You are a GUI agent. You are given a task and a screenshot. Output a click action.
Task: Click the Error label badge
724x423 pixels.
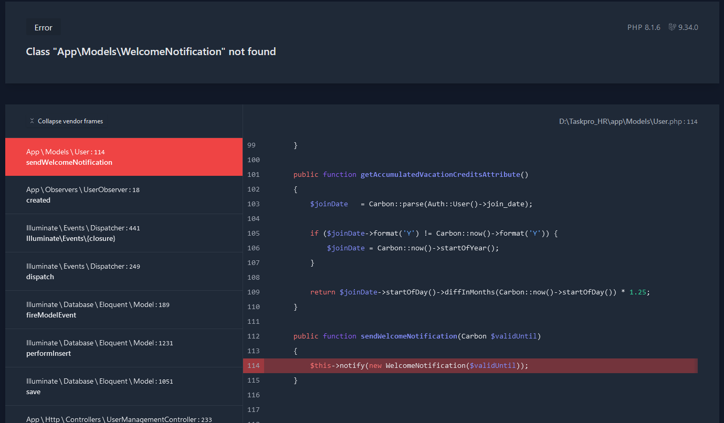tap(44, 27)
